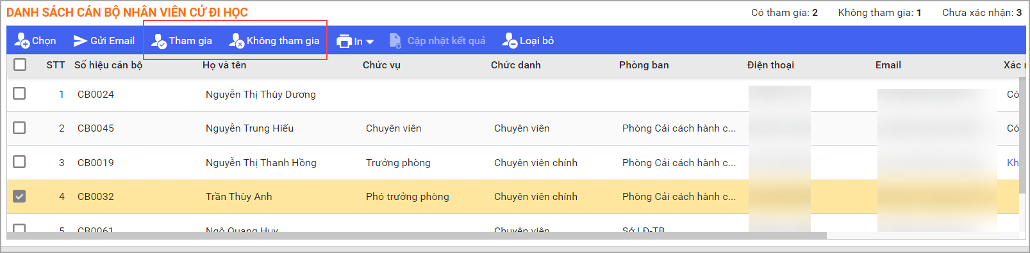Click the Tham gia person-check icon
The height and width of the screenshot is (253, 1030).
(159, 41)
